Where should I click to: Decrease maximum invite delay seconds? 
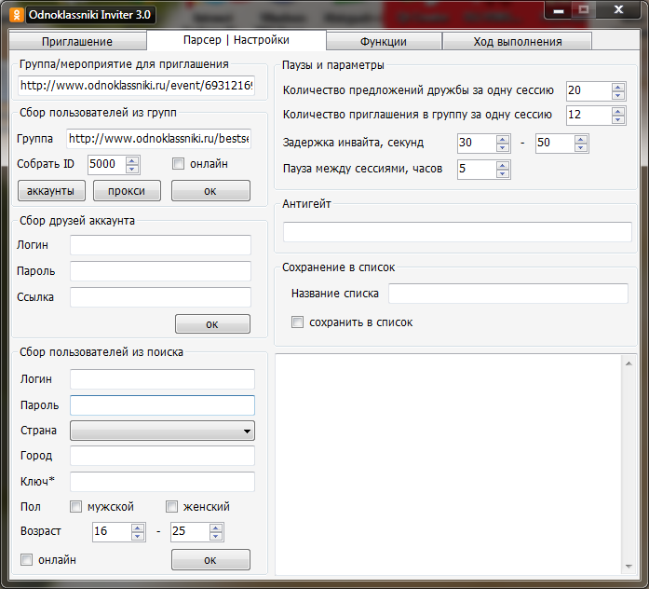pos(582,148)
